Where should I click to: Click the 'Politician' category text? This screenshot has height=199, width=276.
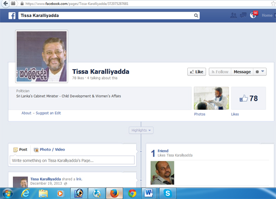click(23, 91)
